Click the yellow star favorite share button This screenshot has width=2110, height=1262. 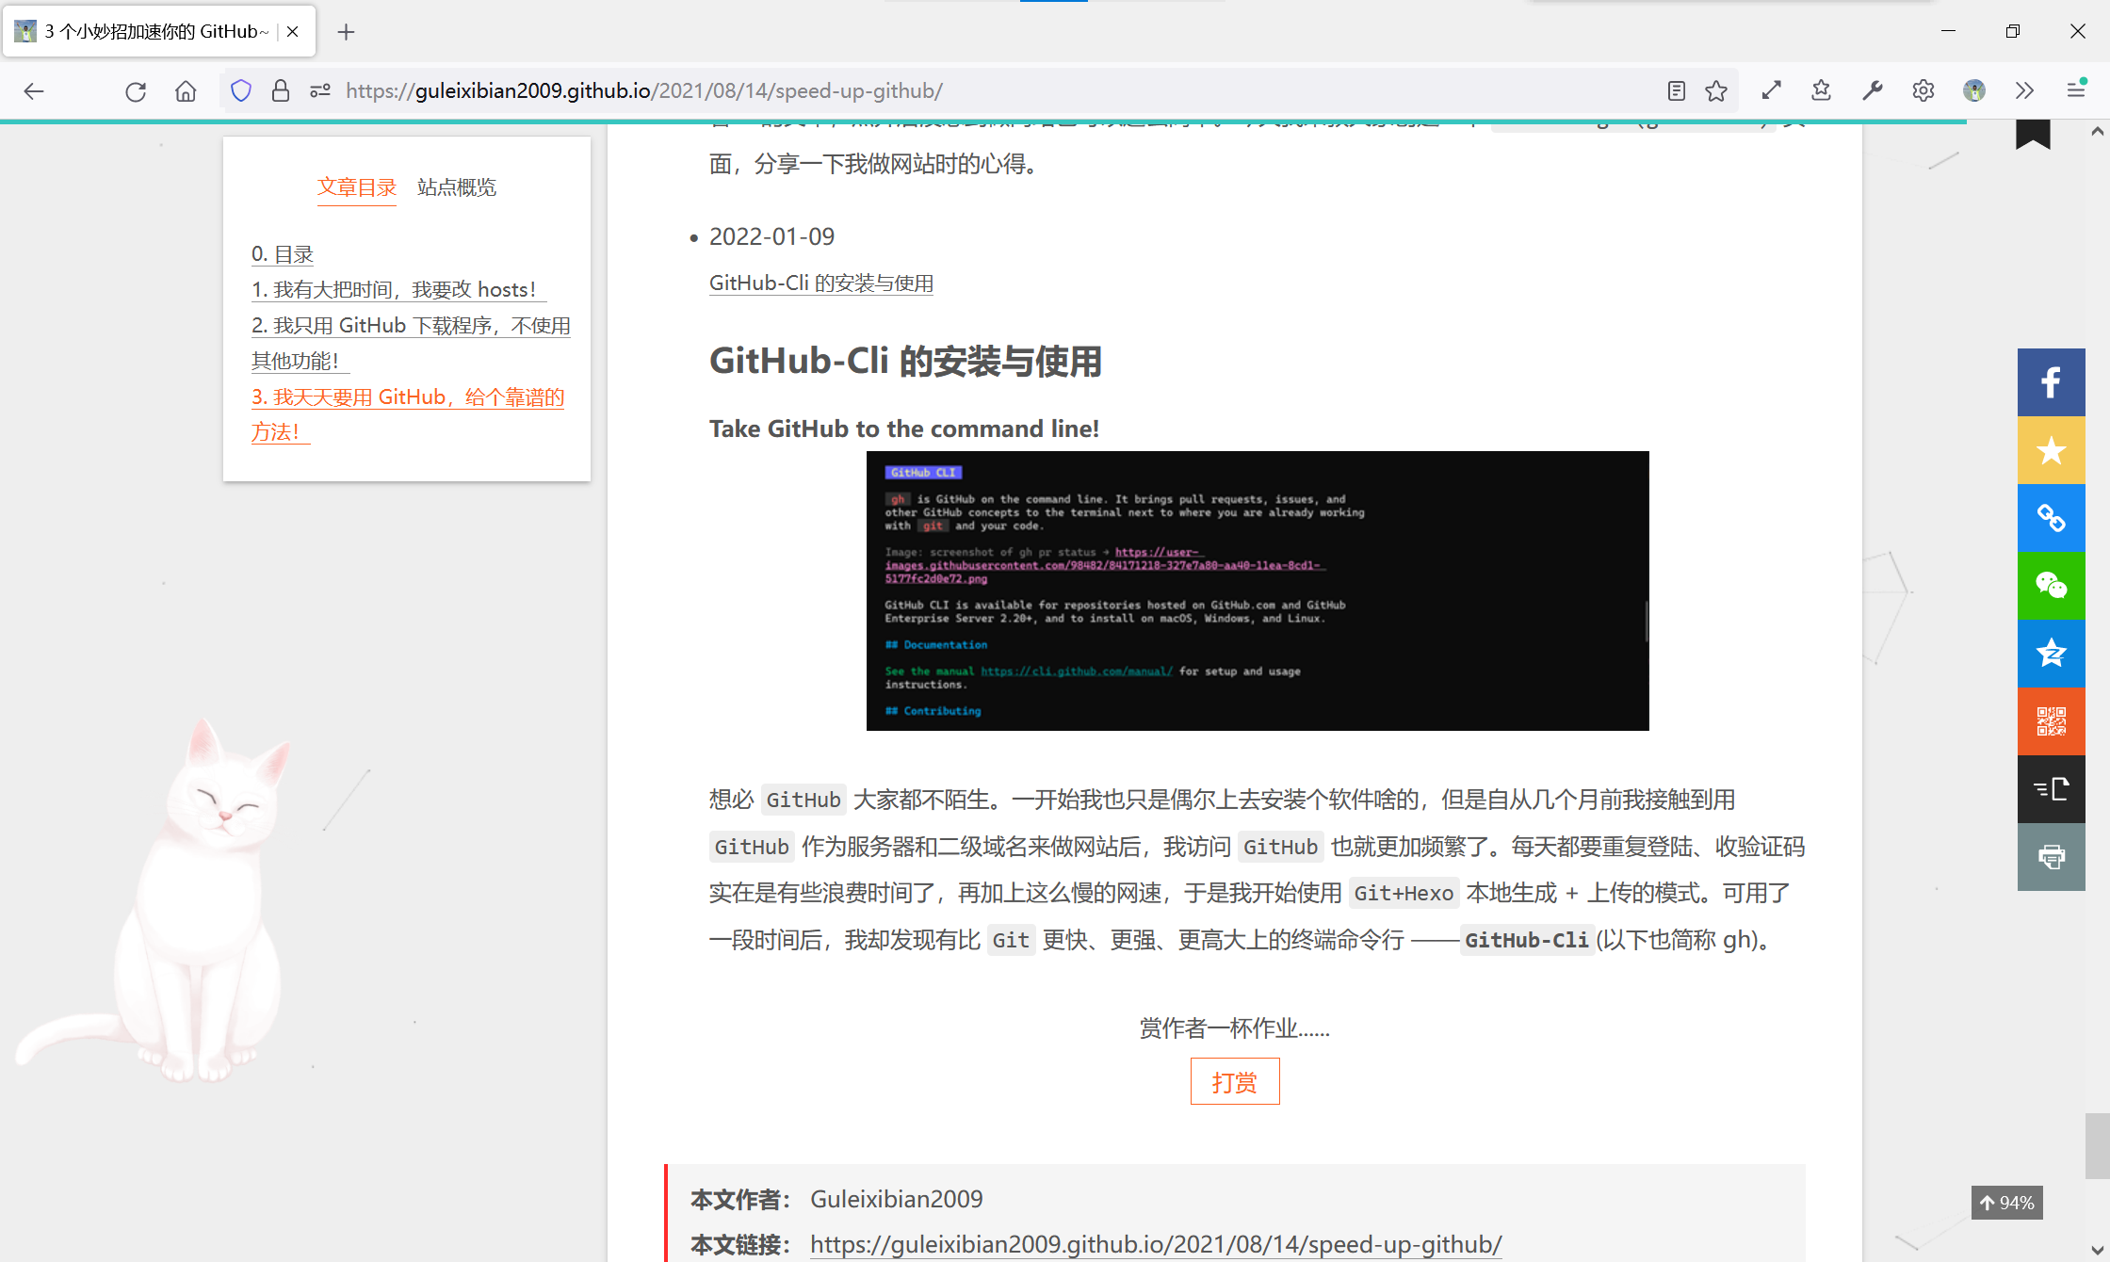coord(2051,450)
